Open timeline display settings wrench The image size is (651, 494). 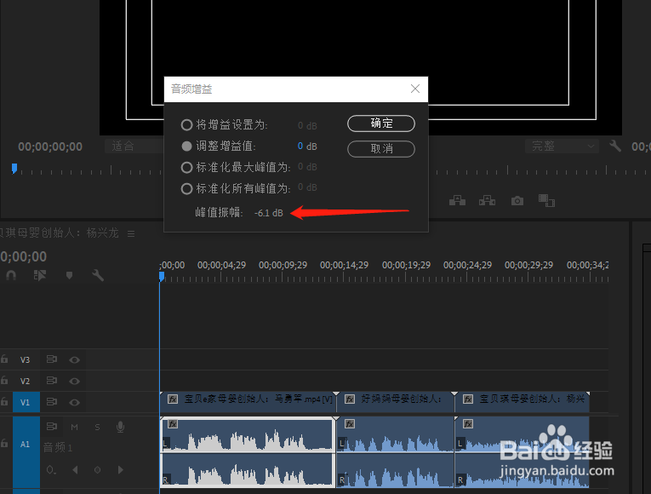pos(98,275)
